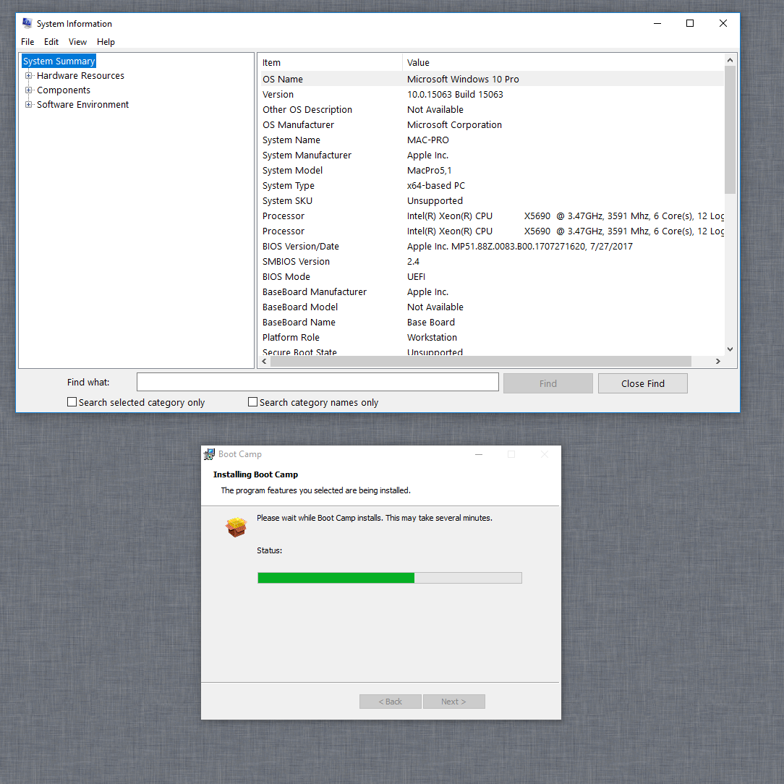Select the BaseBoard Name row
Screen dimensions: 784x784
[x=491, y=322]
